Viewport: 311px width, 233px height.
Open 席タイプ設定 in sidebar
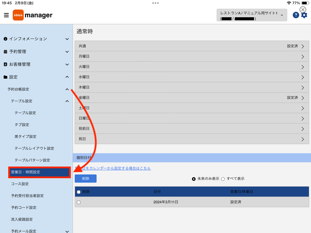[25, 136]
